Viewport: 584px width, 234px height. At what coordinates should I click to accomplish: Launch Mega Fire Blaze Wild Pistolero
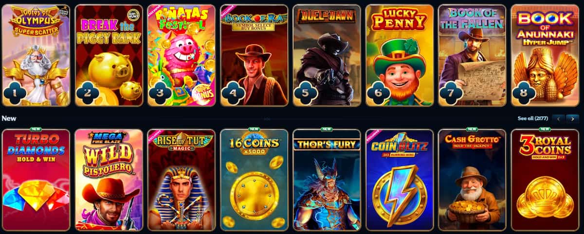(109, 180)
